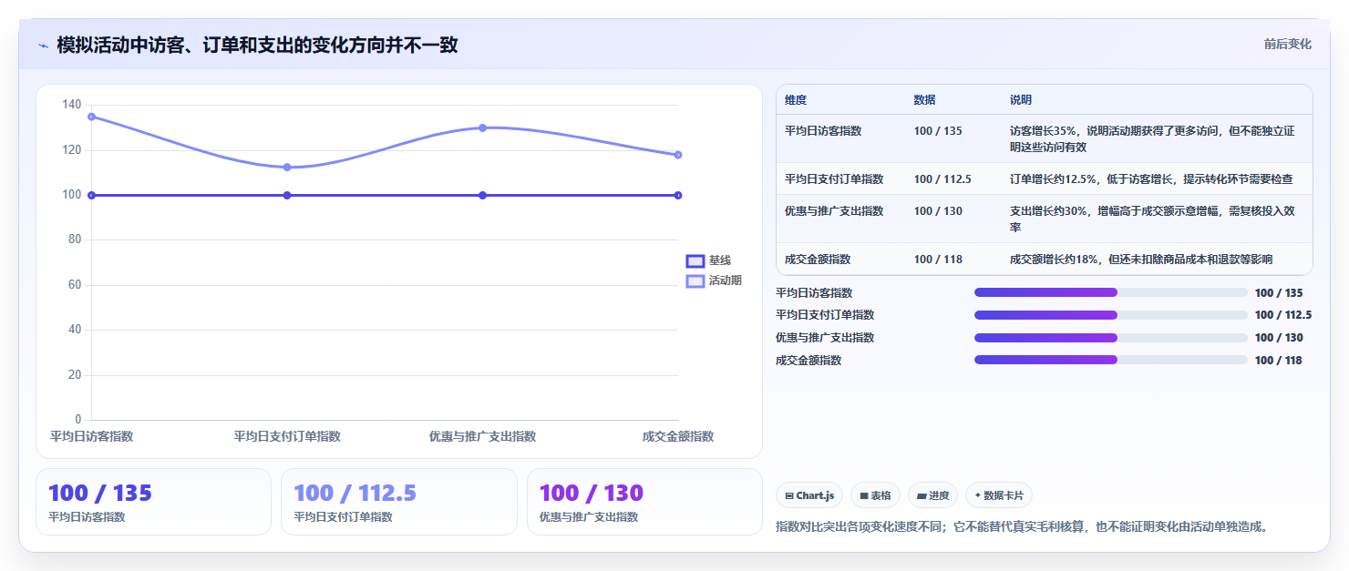Click 活动期 data point for 平均日支付订单指数
This screenshot has width=1349, height=571.
pyautogui.click(x=287, y=167)
